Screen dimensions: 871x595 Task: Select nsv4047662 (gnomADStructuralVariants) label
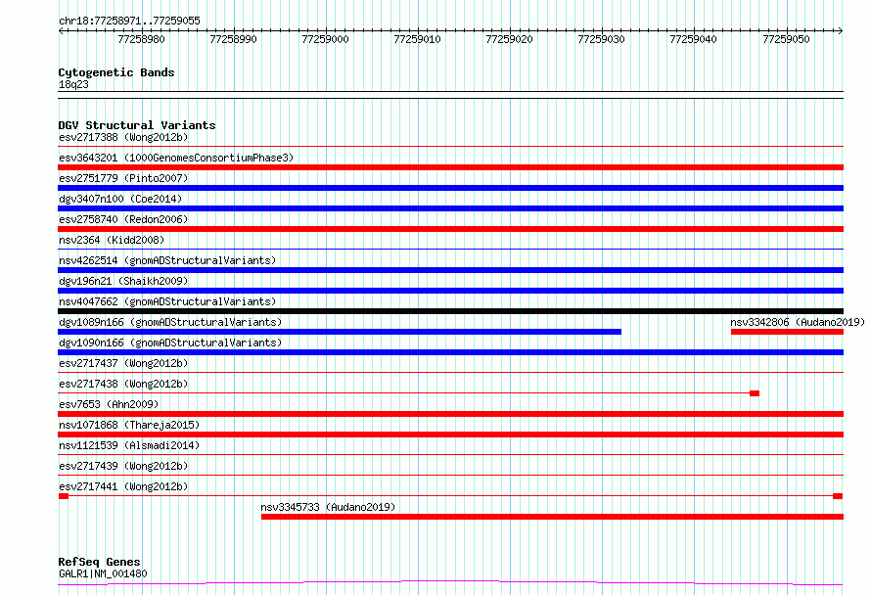[x=167, y=301]
